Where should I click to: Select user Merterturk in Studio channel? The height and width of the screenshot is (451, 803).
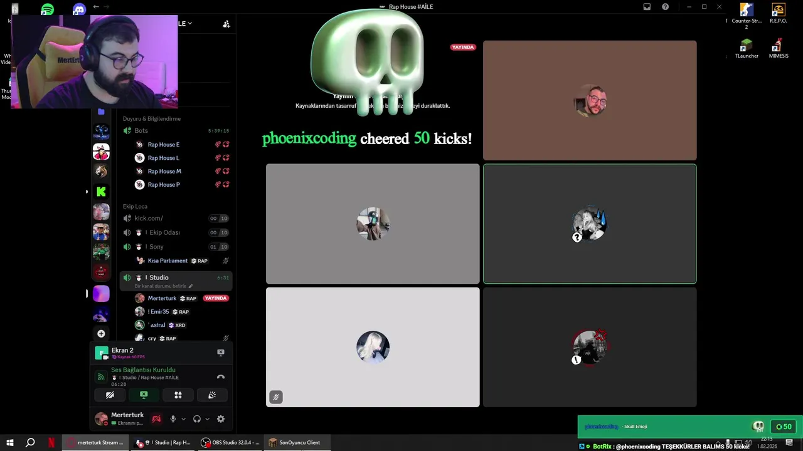pyautogui.click(x=162, y=298)
